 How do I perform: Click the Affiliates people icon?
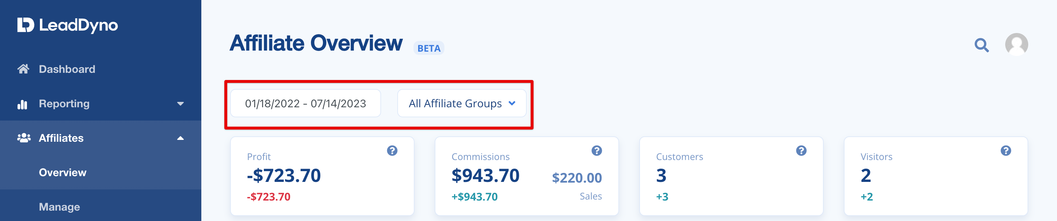24,138
